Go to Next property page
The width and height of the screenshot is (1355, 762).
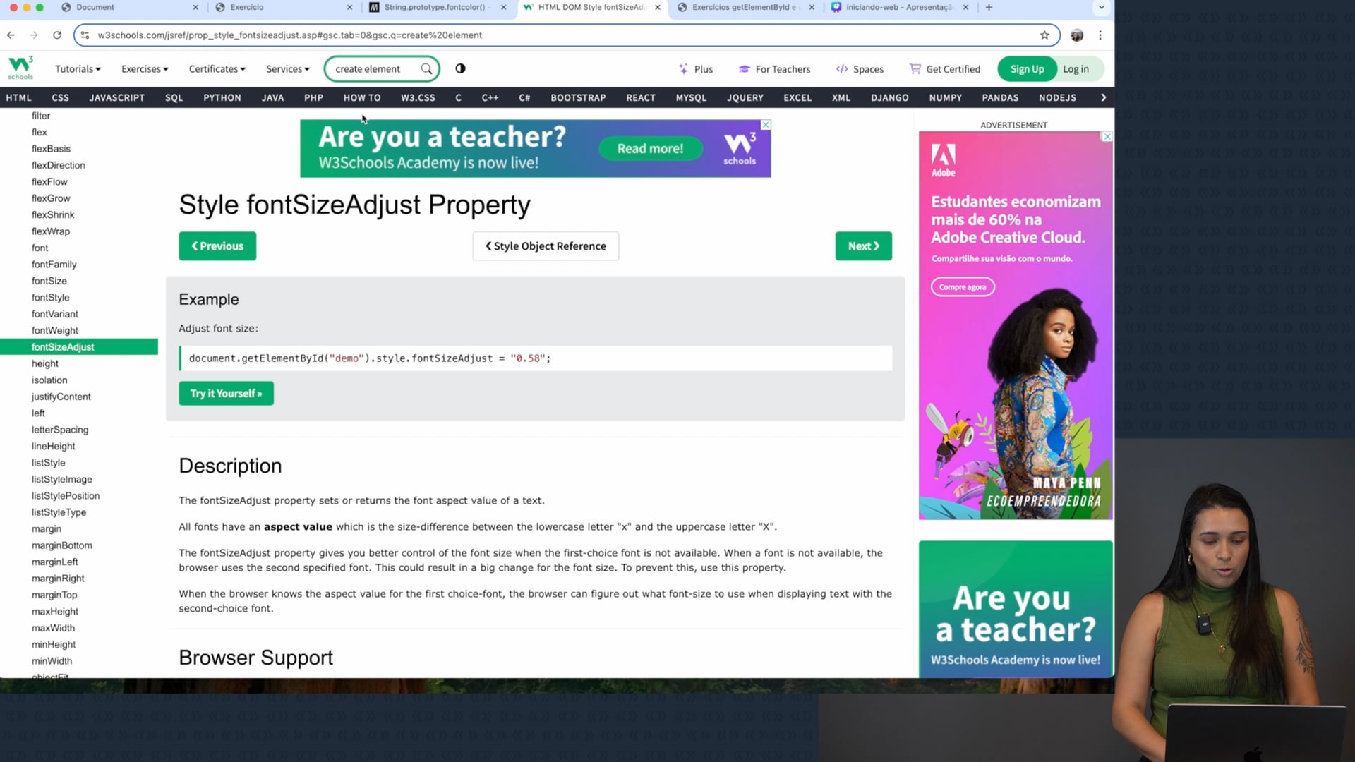pyautogui.click(x=863, y=246)
